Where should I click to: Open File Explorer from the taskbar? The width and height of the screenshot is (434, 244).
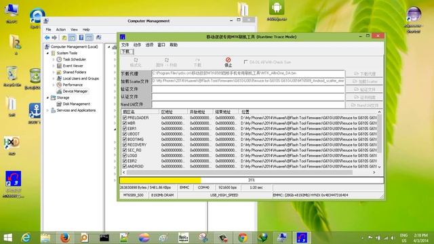45,238
